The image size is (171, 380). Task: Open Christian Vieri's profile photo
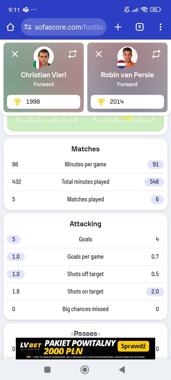click(x=44, y=57)
